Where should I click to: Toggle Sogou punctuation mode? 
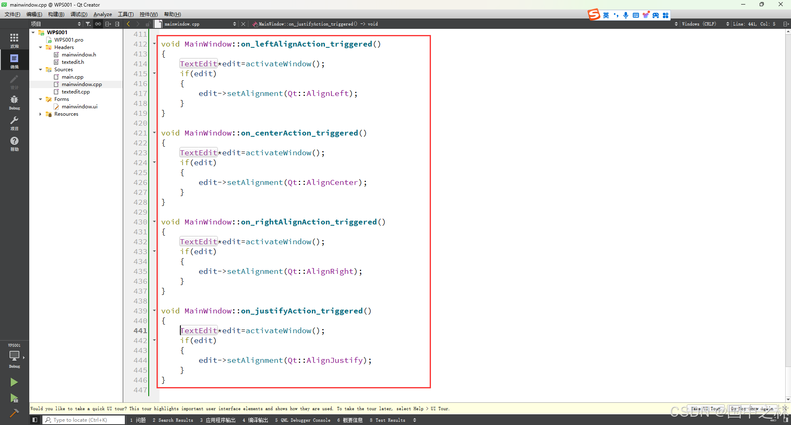pos(616,15)
